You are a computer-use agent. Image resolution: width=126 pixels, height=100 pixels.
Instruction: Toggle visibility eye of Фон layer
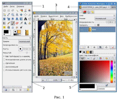[x=82, y=30]
